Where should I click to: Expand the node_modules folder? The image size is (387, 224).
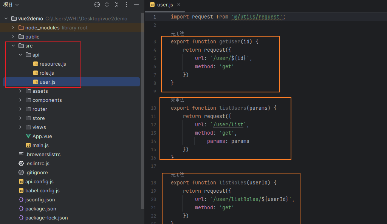[13, 28]
